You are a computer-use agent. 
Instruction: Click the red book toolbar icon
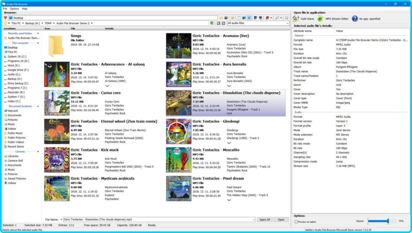(267, 18)
